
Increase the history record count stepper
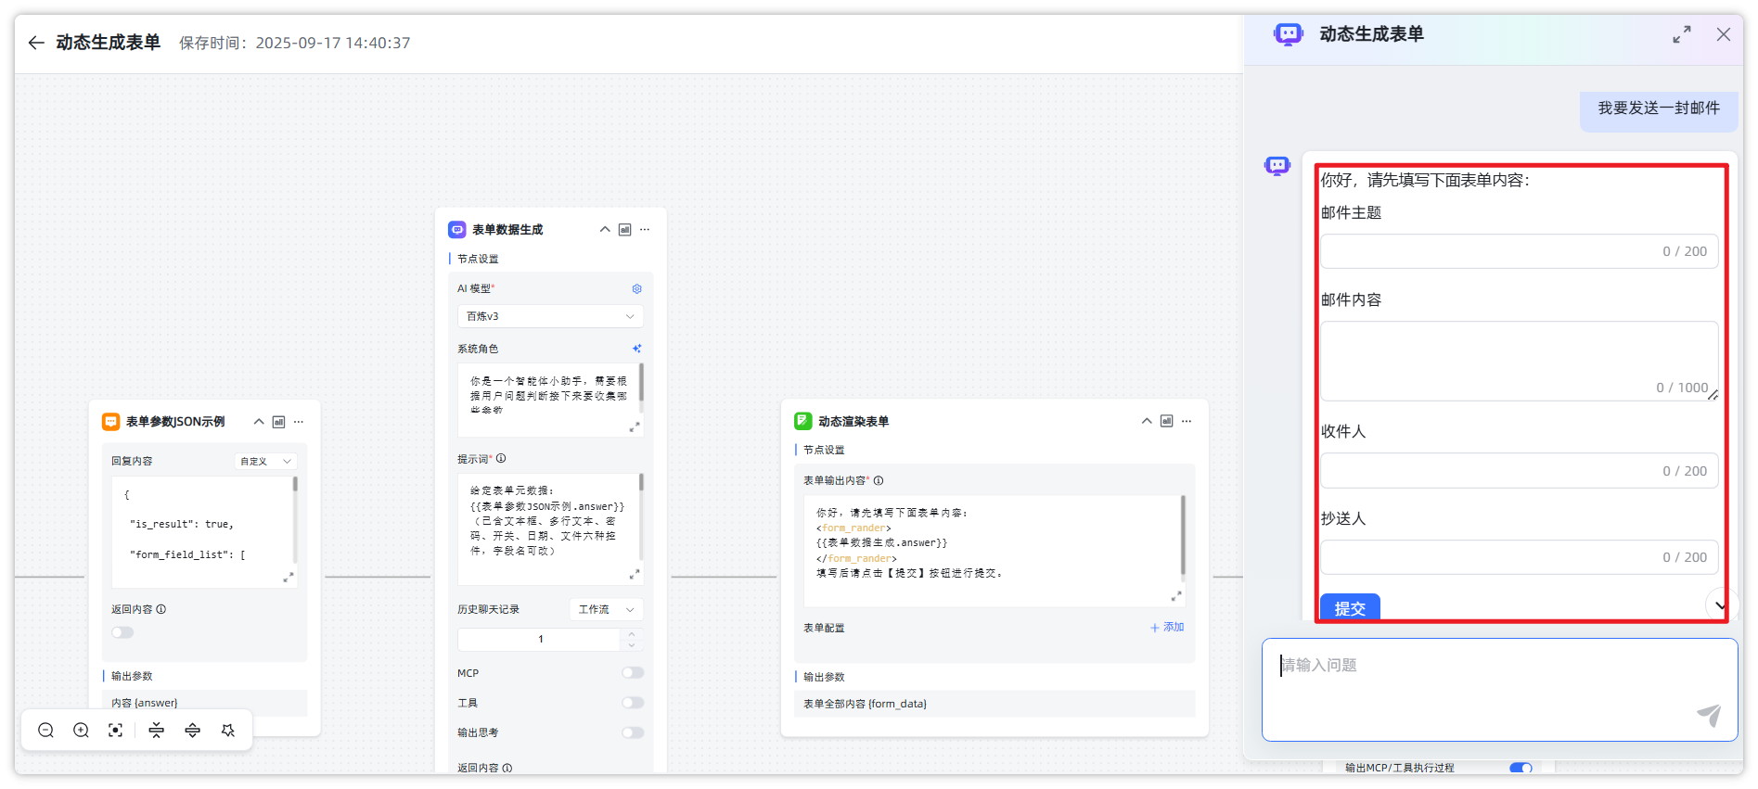coord(632,634)
